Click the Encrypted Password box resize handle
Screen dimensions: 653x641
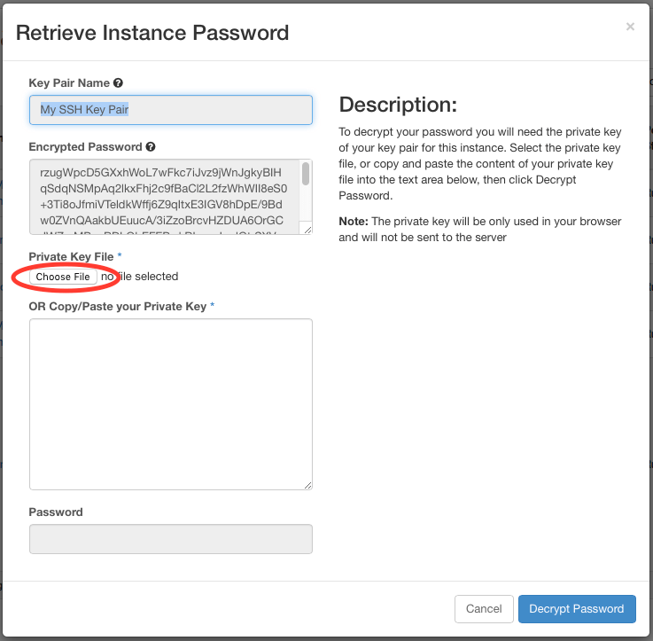307,230
